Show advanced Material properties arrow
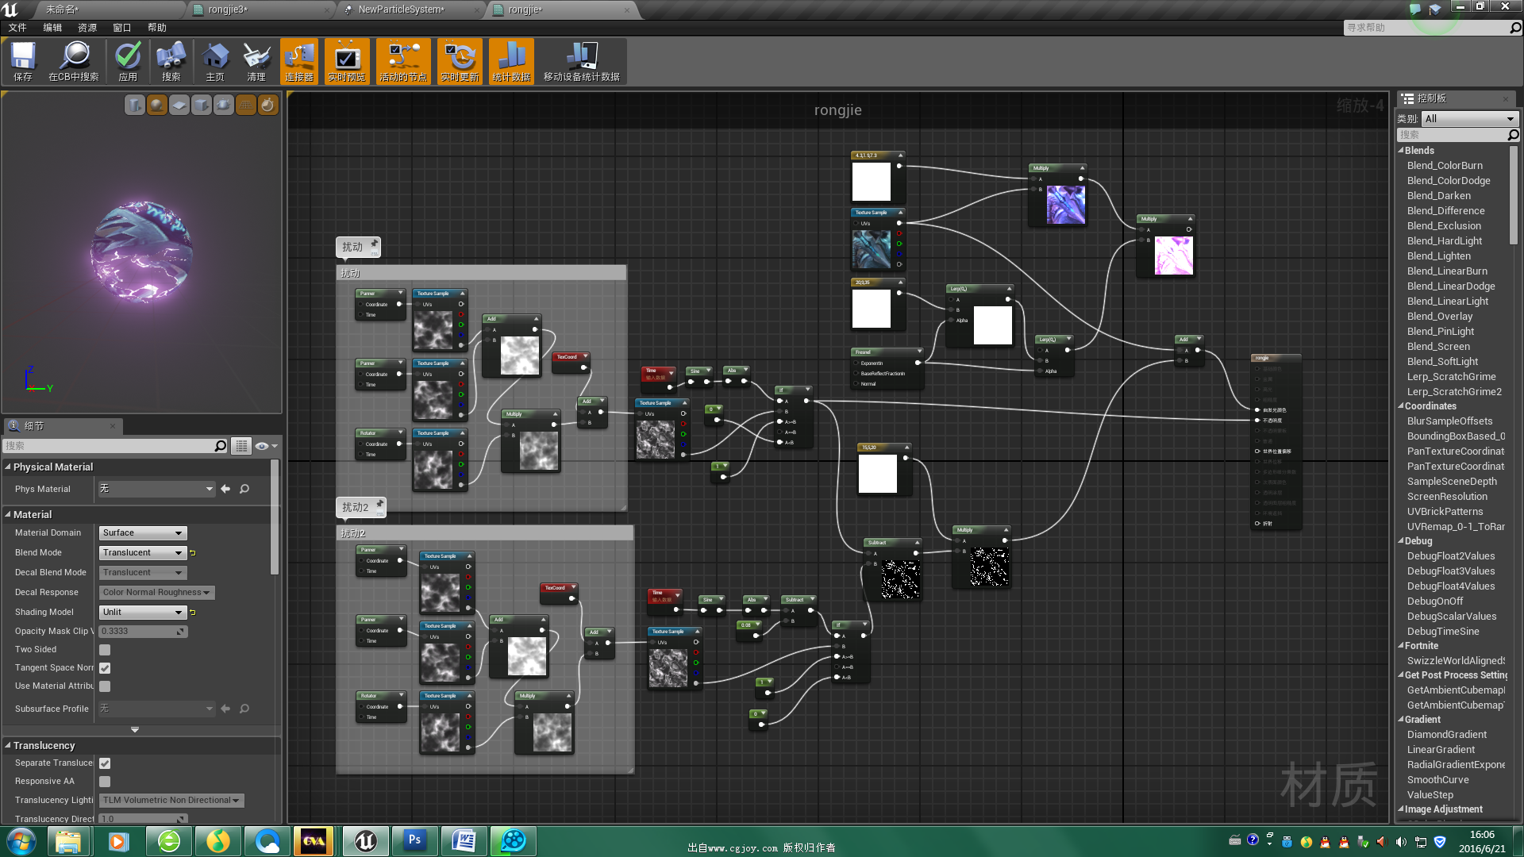Viewport: 1524px width, 857px height. point(135,729)
